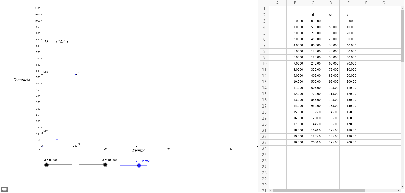The image size is (405, 193).
Task: Click the 'a = 10.000' slider label
Action: pos(109,160)
